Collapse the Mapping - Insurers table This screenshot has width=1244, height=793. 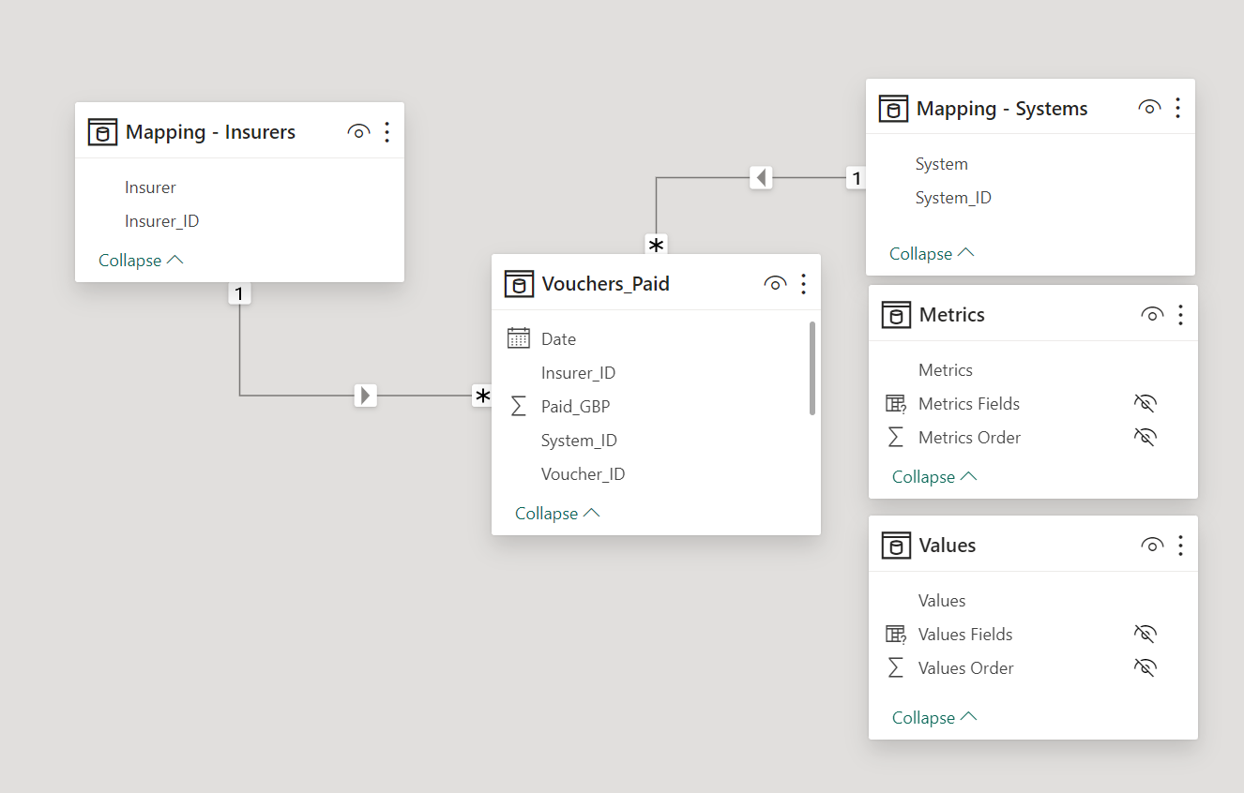tap(141, 261)
